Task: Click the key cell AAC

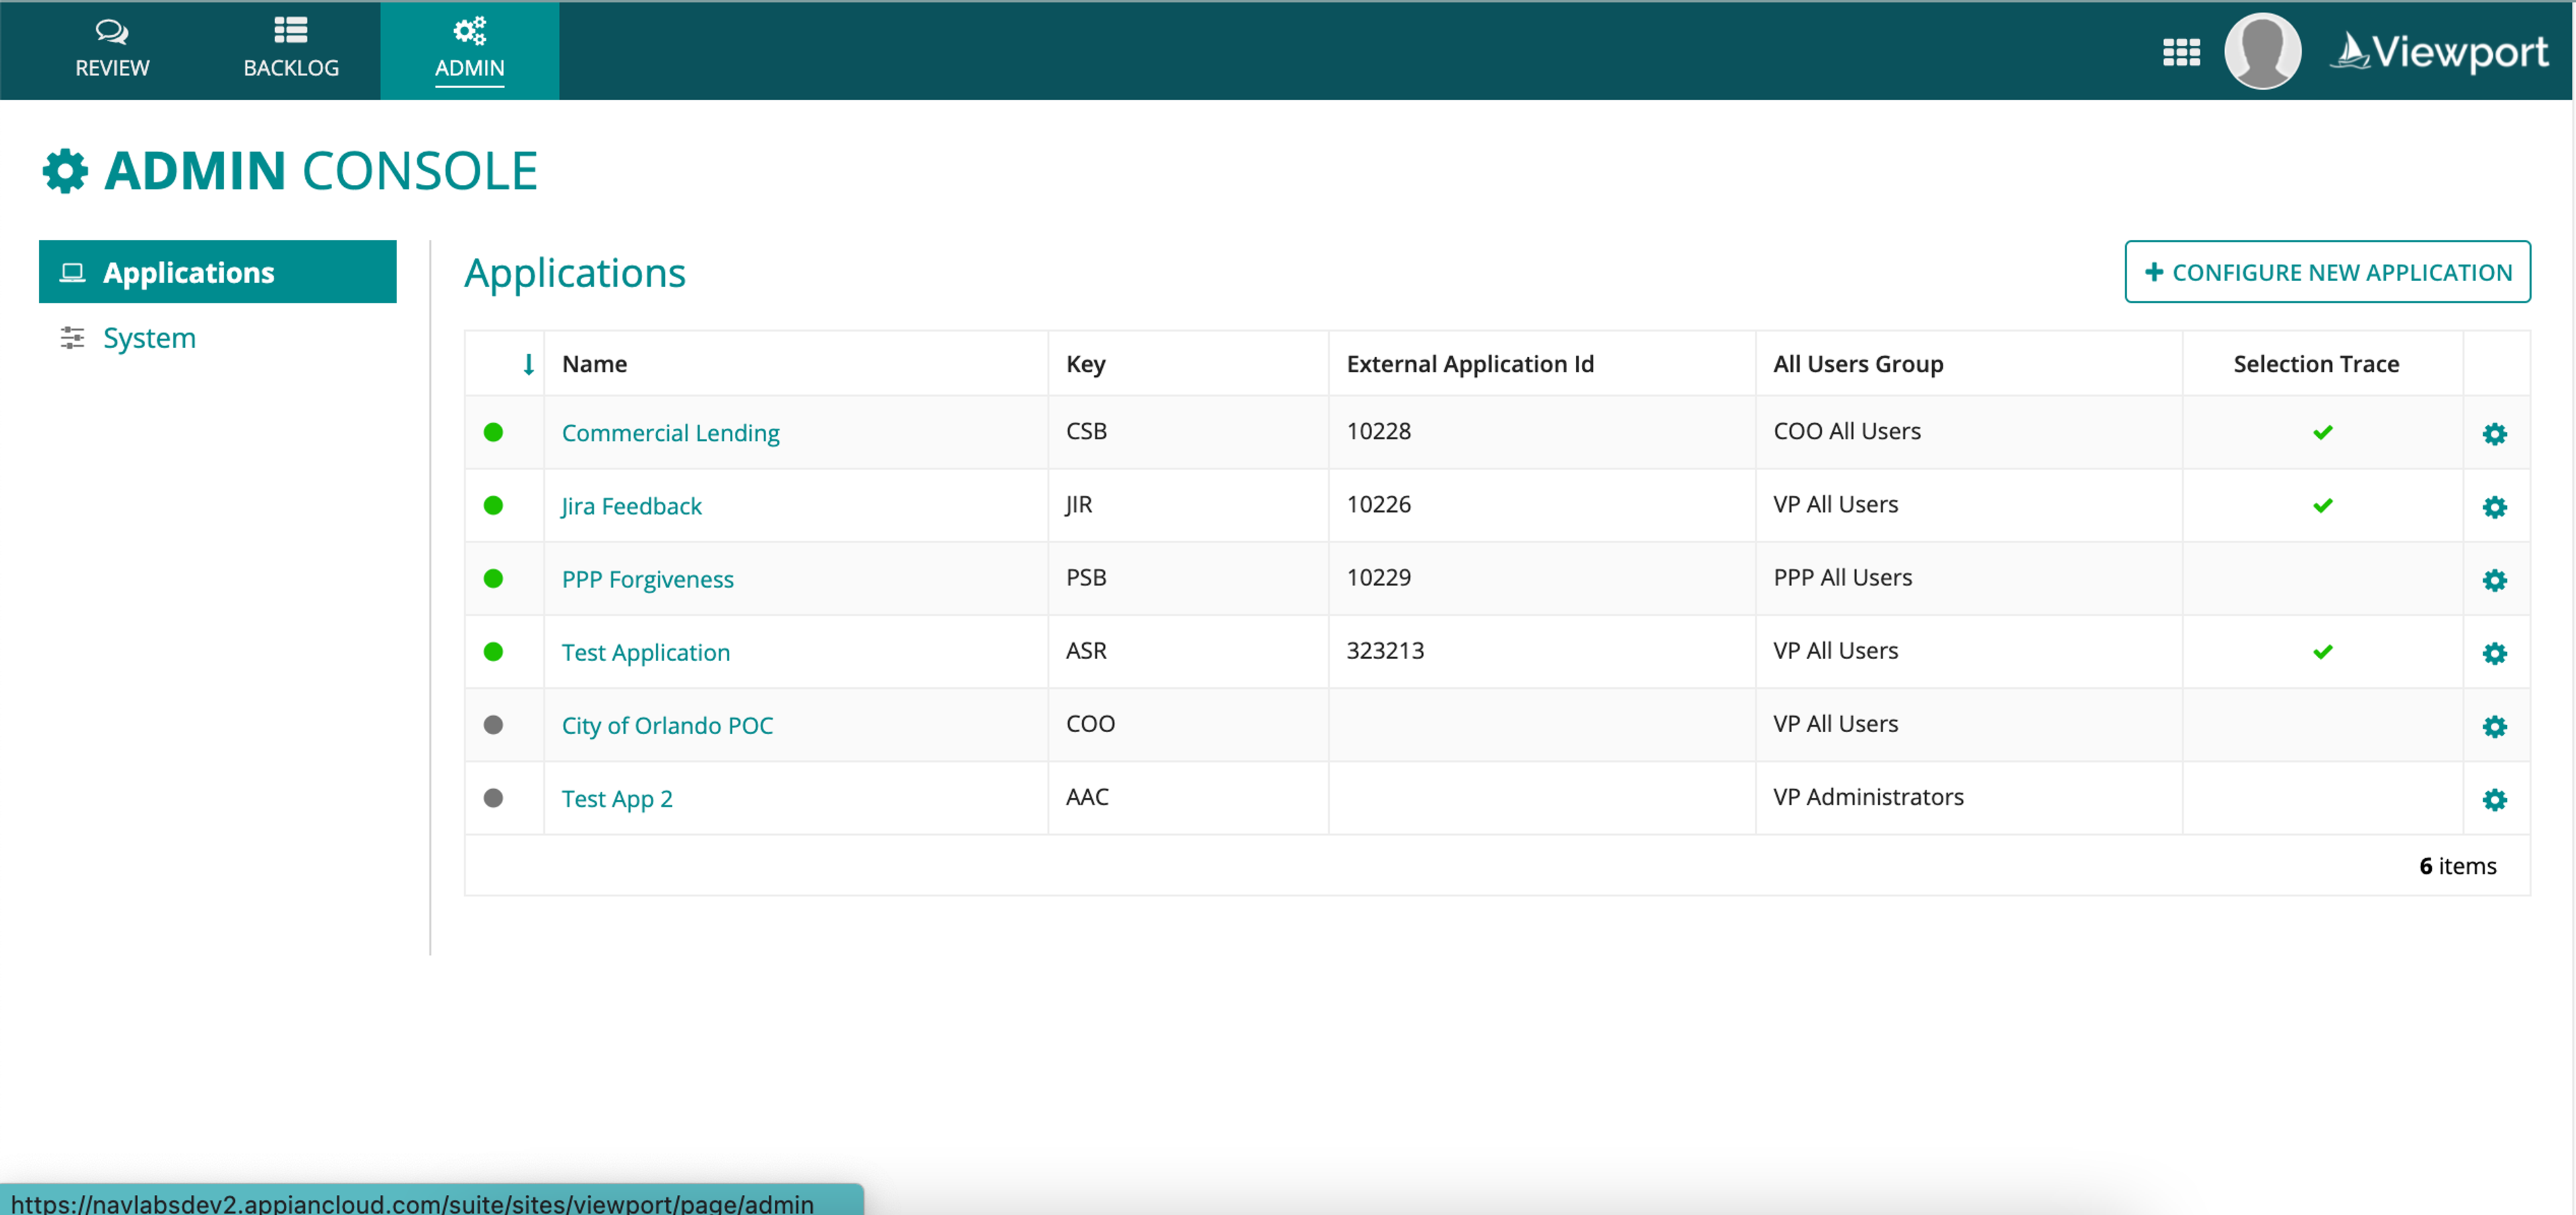Action: 1087,797
